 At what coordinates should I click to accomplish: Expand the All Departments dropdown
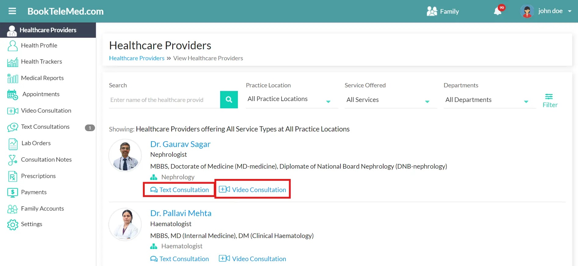tap(489, 100)
